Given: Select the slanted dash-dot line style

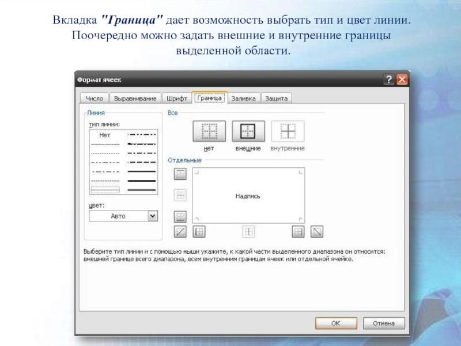Looking at the screenshot, I should click(x=141, y=144).
